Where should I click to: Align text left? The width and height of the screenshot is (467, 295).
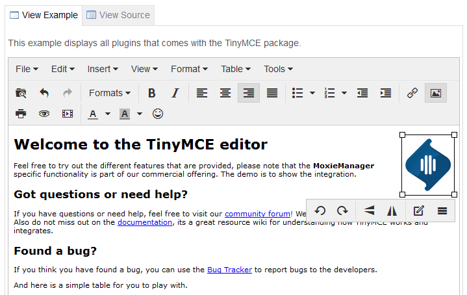(x=202, y=94)
